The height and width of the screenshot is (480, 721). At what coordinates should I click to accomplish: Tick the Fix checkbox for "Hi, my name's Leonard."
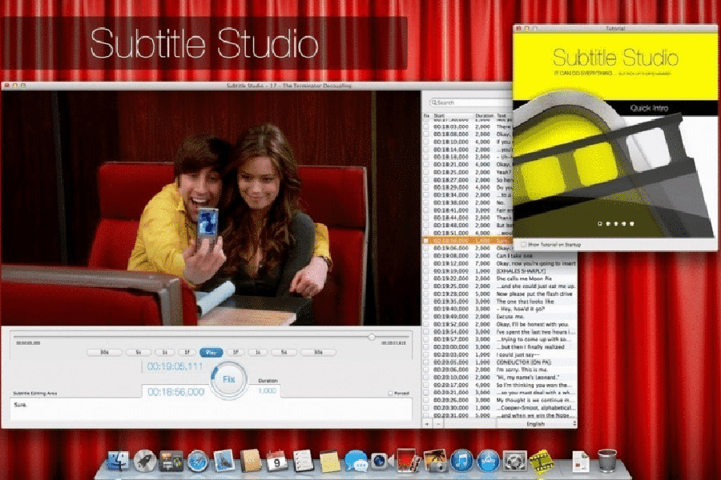(x=426, y=377)
